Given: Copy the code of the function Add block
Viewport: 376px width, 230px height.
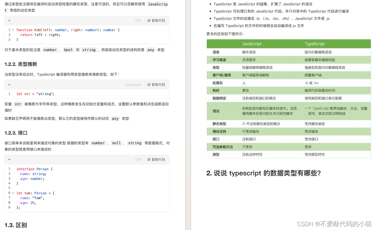Looking at the screenshot, I should pos(156,21).
